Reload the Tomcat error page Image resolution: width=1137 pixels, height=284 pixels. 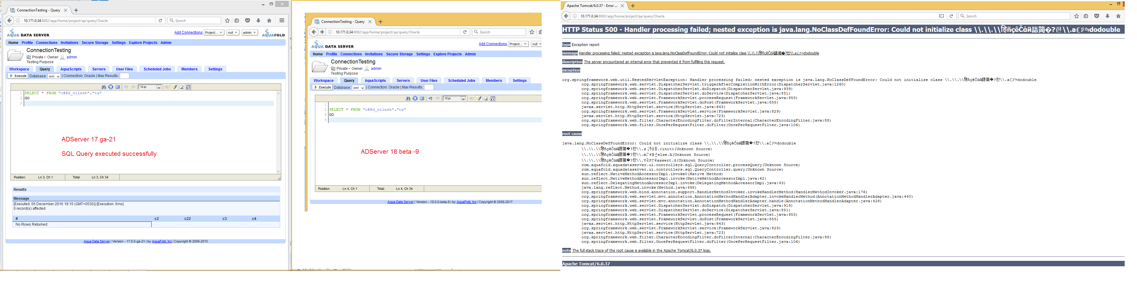(x=951, y=16)
